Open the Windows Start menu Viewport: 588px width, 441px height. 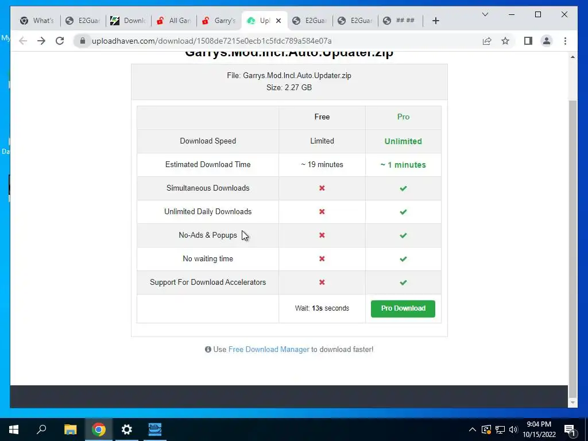(x=14, y=430)
